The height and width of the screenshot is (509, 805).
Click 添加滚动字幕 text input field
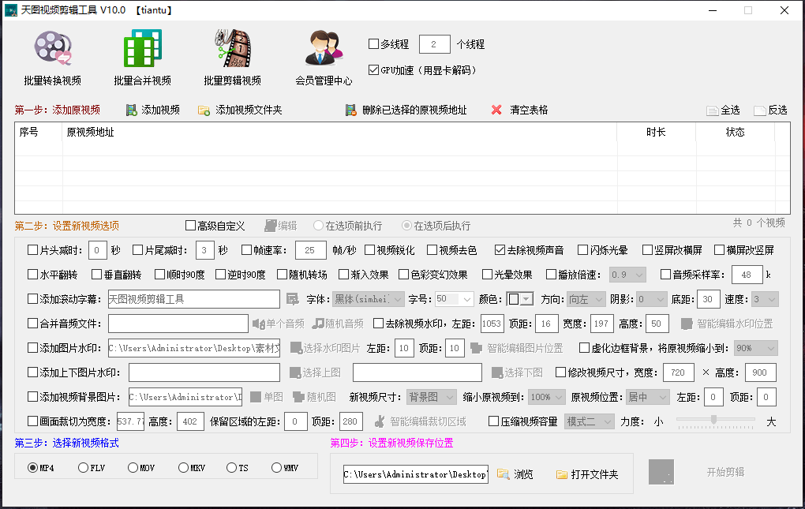click(193, 299)
